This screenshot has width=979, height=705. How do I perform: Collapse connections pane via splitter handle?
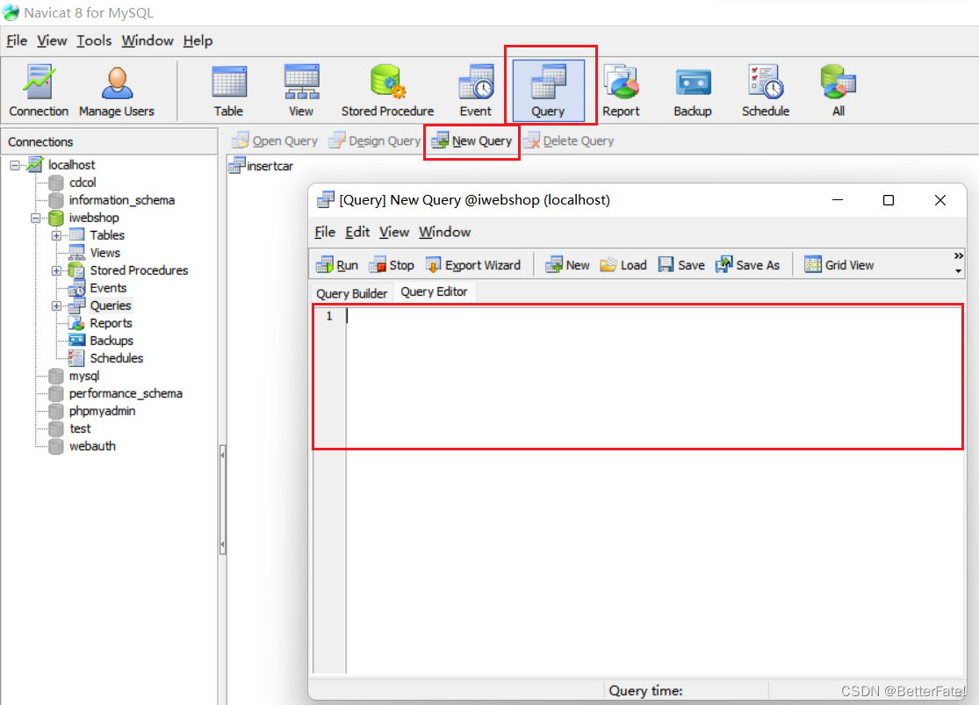click(222, 500)
